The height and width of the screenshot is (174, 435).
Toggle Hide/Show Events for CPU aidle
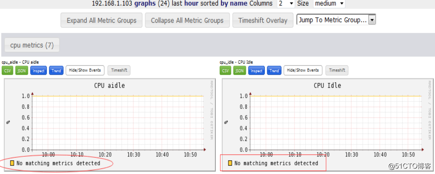click(85, 70)
